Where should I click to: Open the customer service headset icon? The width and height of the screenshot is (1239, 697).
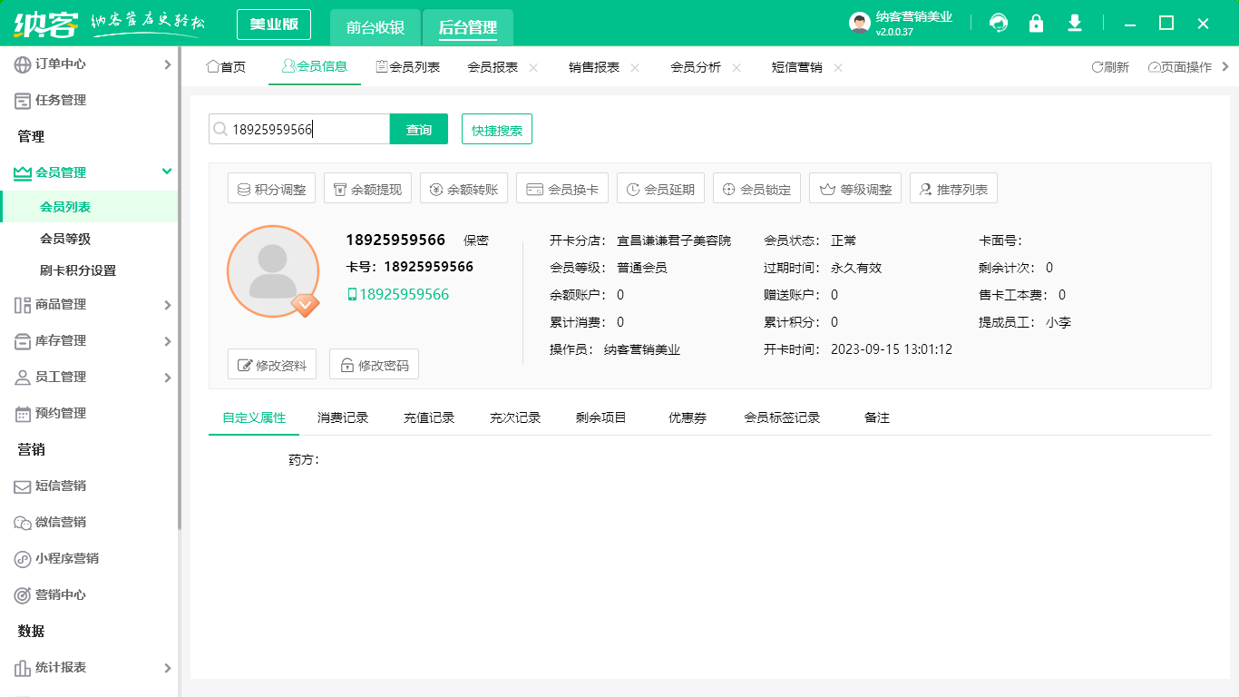tap(999, 24)
